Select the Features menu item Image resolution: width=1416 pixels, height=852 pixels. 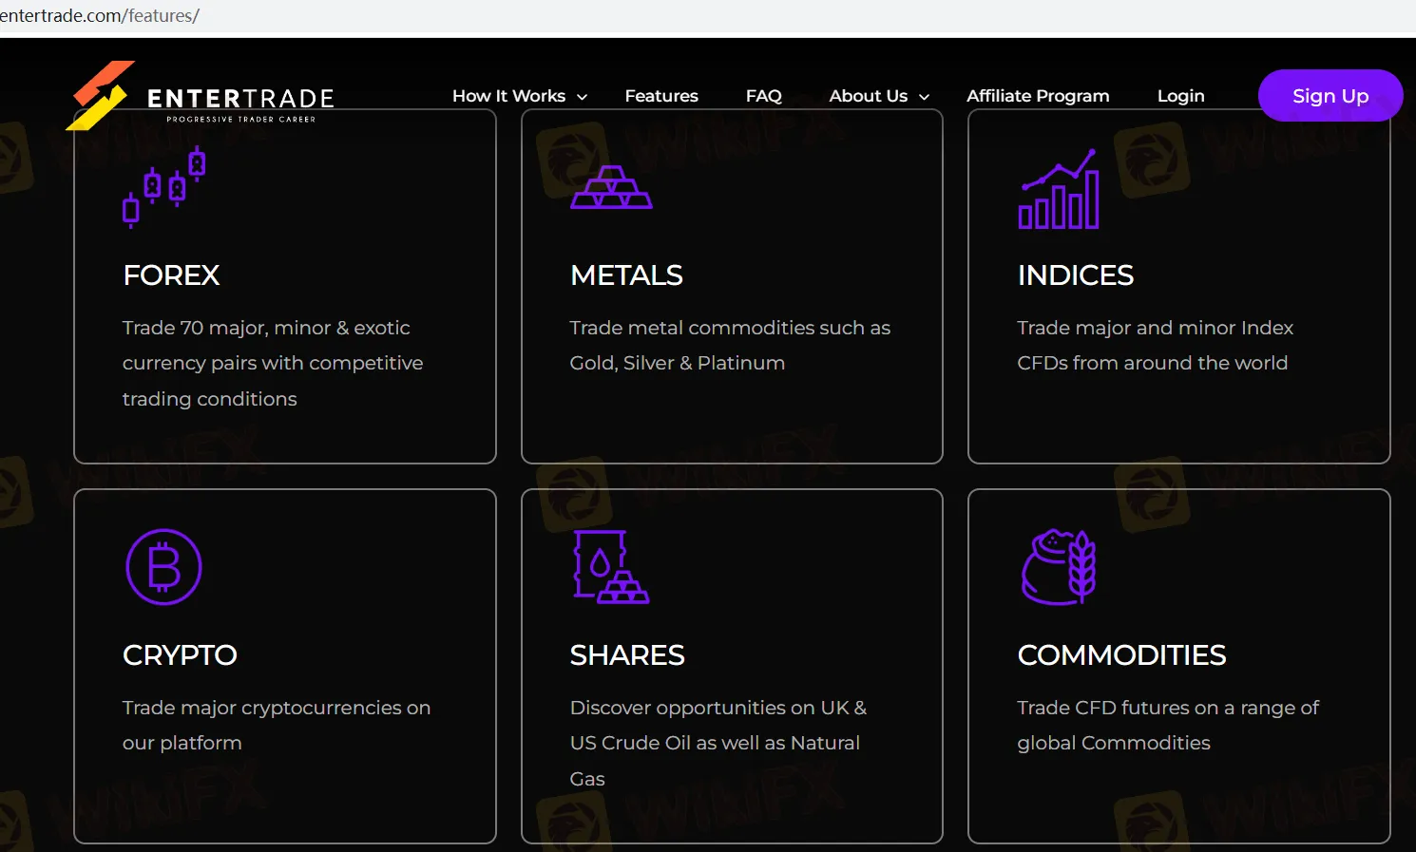tap(661, 95)
